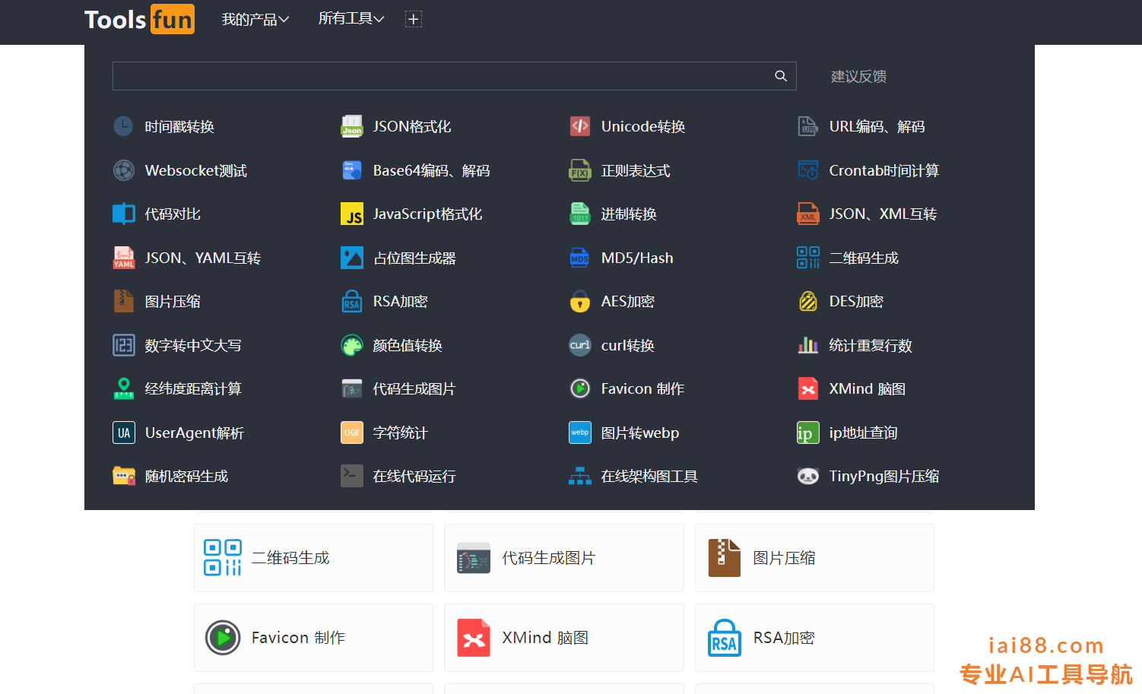Click the Tools fun logo
The width and height of the screenshot is (1142, 694).
[139, 19]
